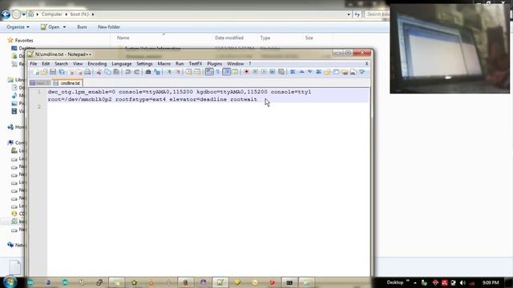The image size is (513, 288).
Task: Click in the text after 'rootwait'
Action: 258,99
